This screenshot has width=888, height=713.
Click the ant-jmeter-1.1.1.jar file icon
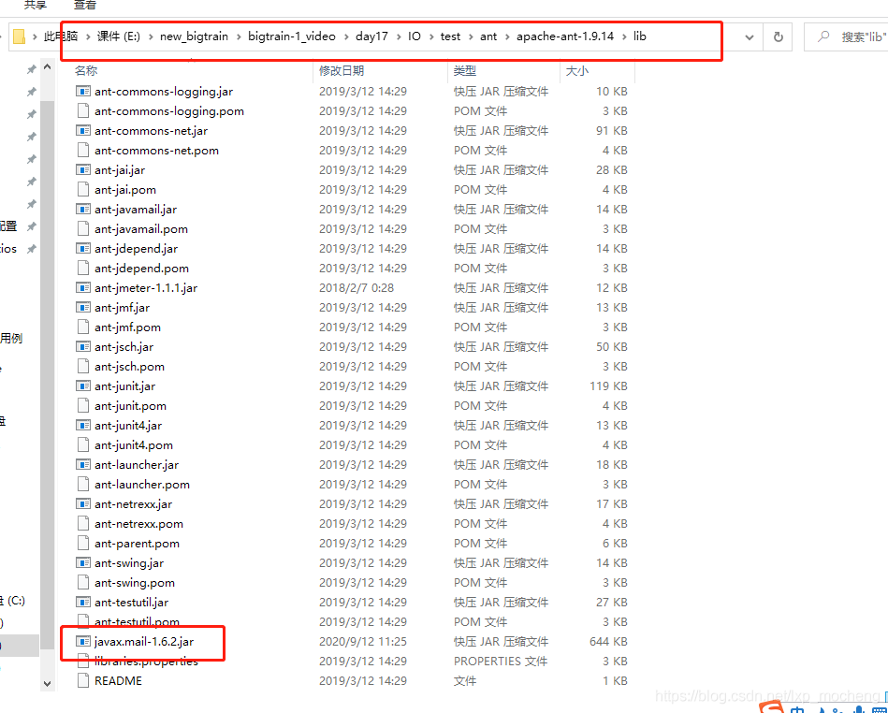[83, 287]
